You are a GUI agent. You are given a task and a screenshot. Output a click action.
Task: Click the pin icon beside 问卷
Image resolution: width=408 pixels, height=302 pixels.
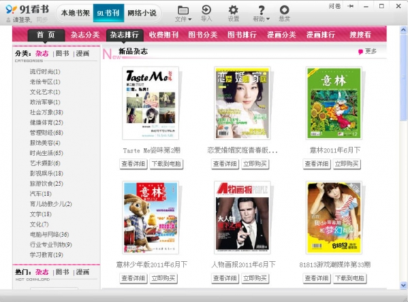coord(351,6)
